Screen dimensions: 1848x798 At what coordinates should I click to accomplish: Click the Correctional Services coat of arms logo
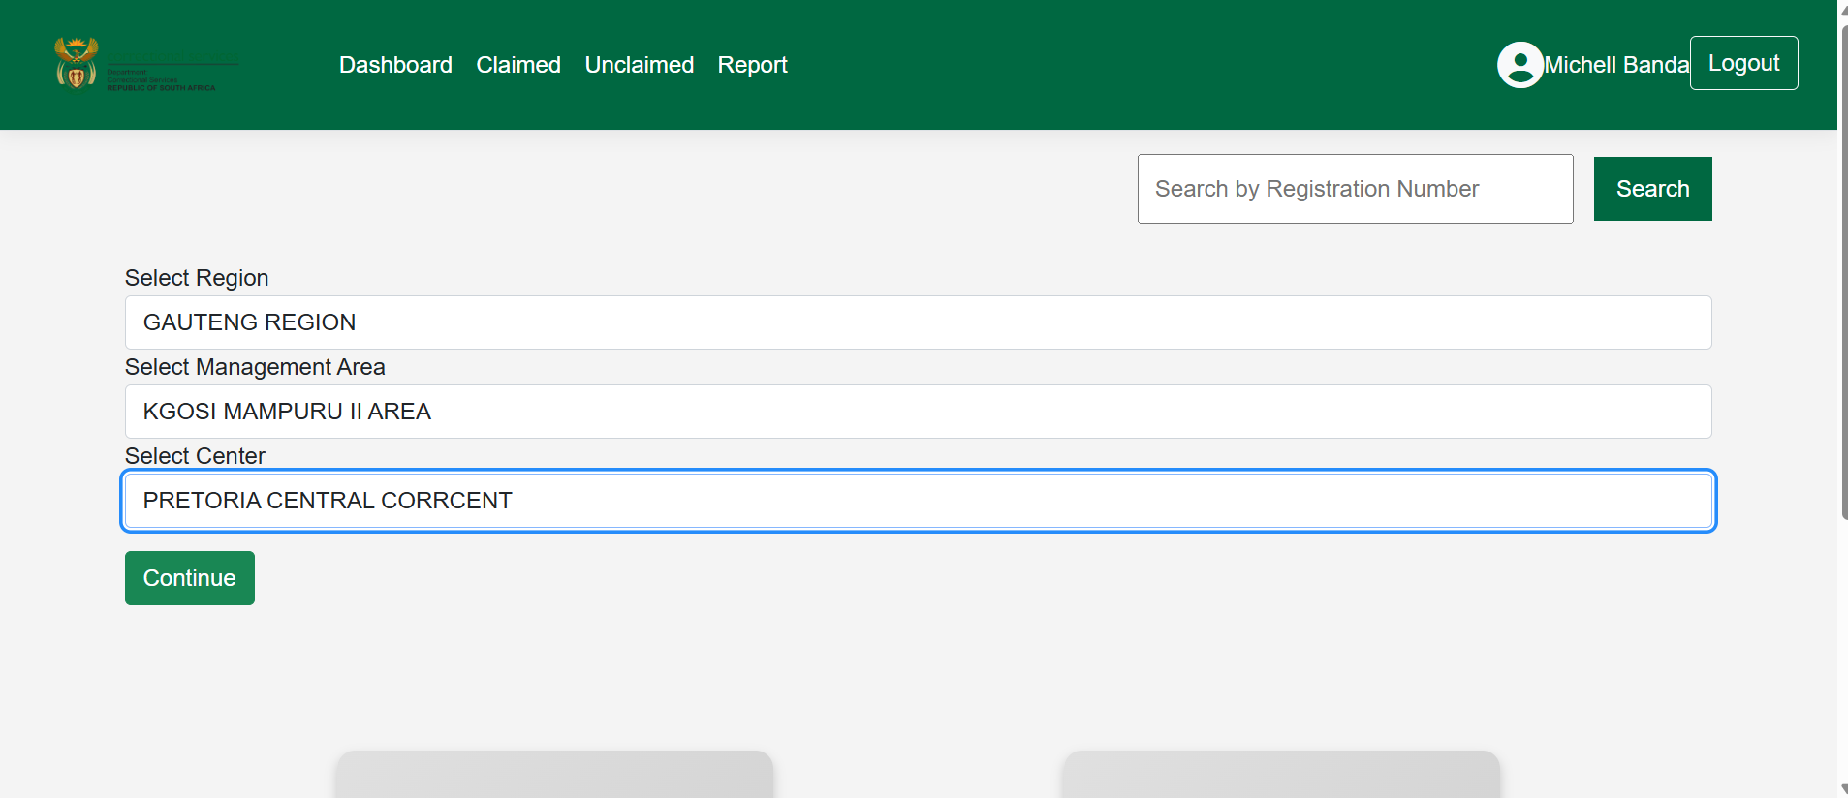(x=77, y=64)
